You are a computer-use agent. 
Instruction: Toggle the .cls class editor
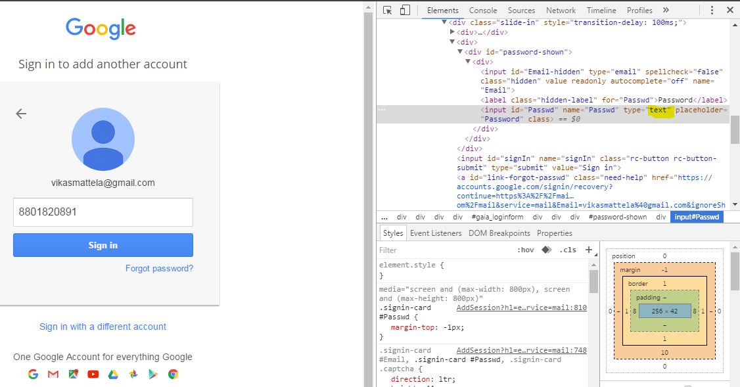[x=567, y=250]
